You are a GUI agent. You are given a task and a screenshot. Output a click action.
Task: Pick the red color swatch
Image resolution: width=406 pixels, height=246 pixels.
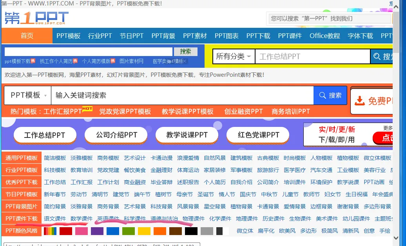(66, 231)
